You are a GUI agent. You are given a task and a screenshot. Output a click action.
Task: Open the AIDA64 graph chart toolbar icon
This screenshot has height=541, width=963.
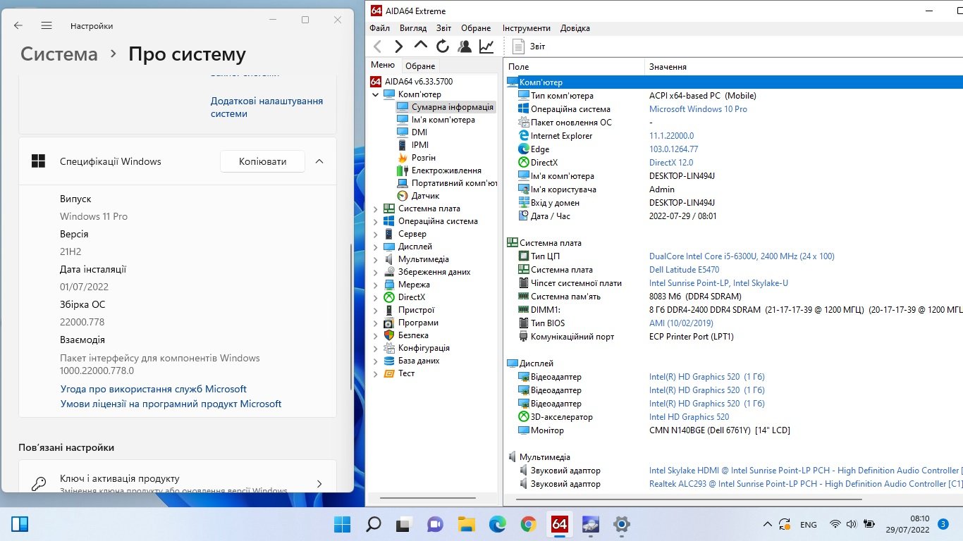486,46
